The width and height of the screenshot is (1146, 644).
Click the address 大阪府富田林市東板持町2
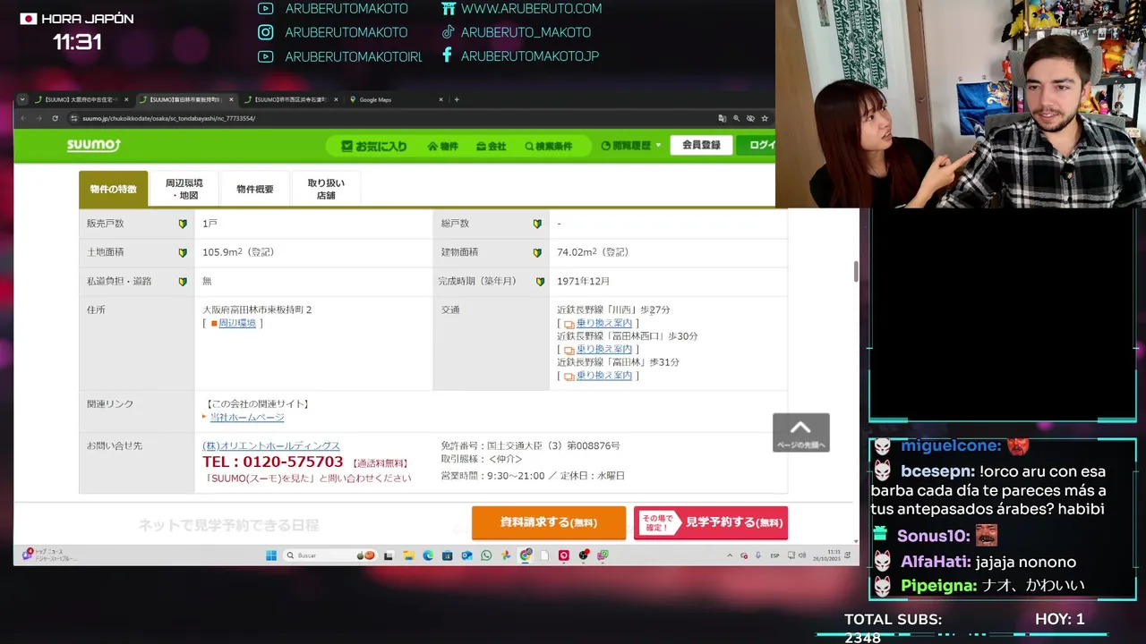257,309
